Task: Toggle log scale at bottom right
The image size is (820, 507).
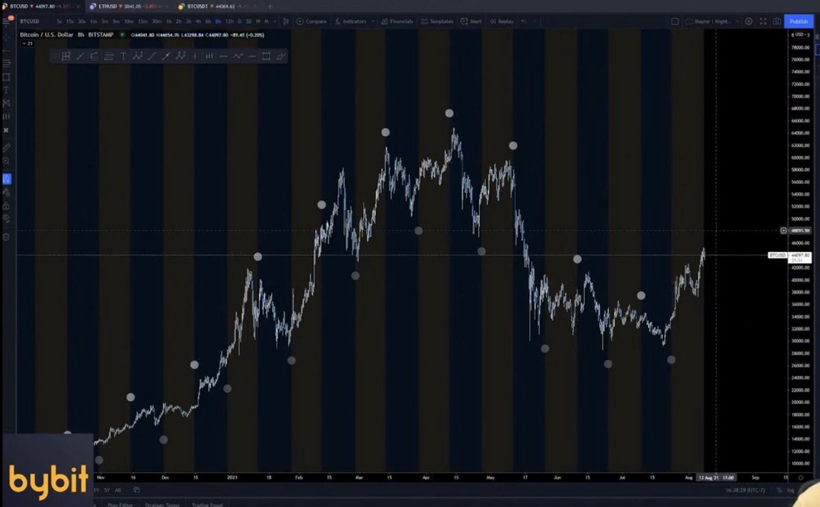Action: coord(791,490)
